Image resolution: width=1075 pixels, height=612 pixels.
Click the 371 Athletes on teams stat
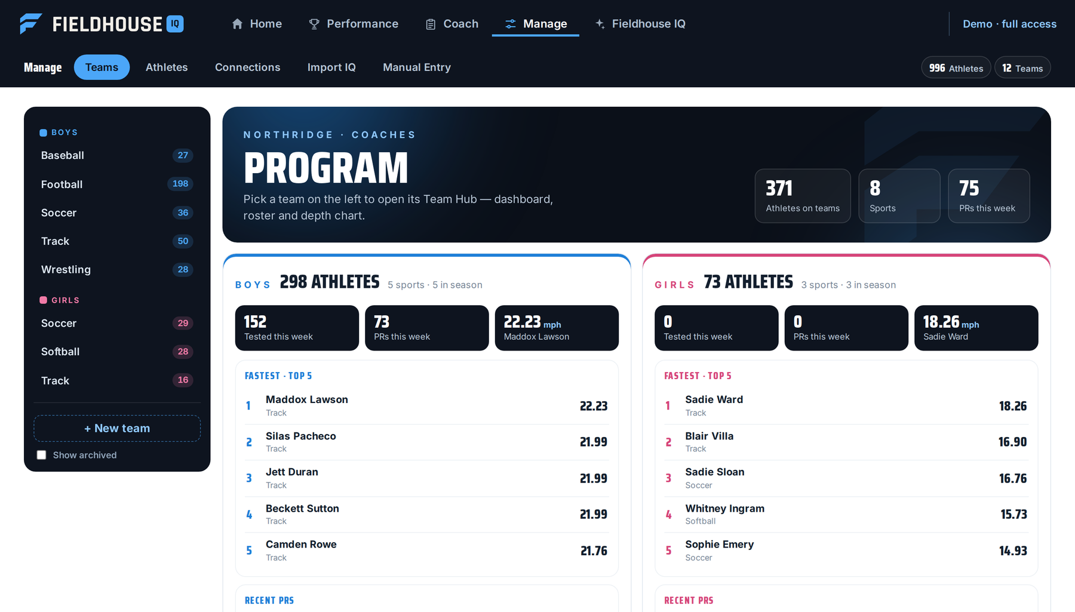[803, 196]
